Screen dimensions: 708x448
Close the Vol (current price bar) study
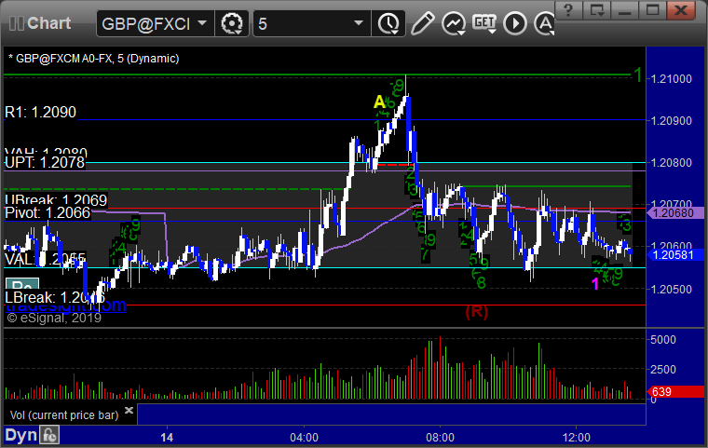point(129,410)
